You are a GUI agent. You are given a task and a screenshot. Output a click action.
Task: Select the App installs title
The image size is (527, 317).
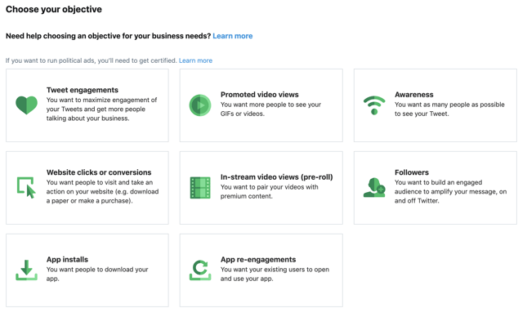pyautogui.click(x=67, y=260)
